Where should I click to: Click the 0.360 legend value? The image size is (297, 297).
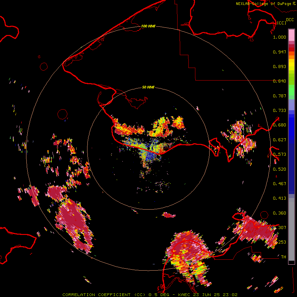pyautogui.click(x=280, y=213)
